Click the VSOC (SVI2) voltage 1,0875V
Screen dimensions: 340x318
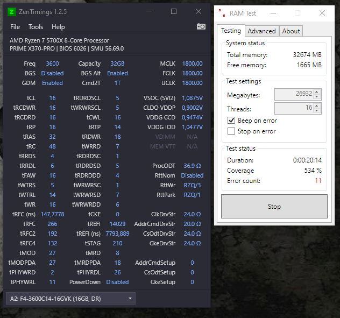[192, 98]
